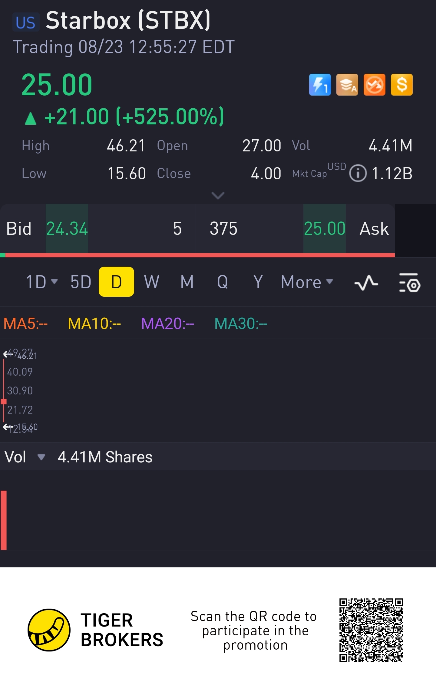
Task: Open the More timeframes dropdown
Action: coord(306,282)
